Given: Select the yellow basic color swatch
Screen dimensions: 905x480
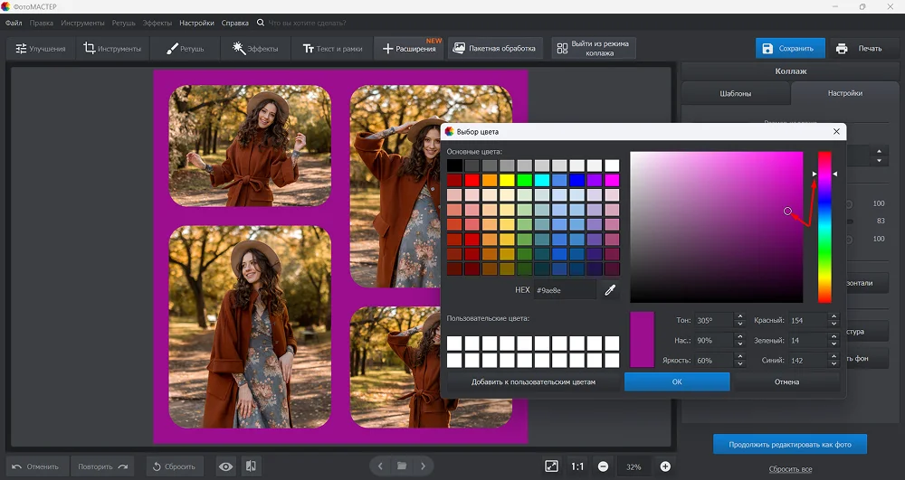Looking at the screenshot, I should click(x=507, y=181).
